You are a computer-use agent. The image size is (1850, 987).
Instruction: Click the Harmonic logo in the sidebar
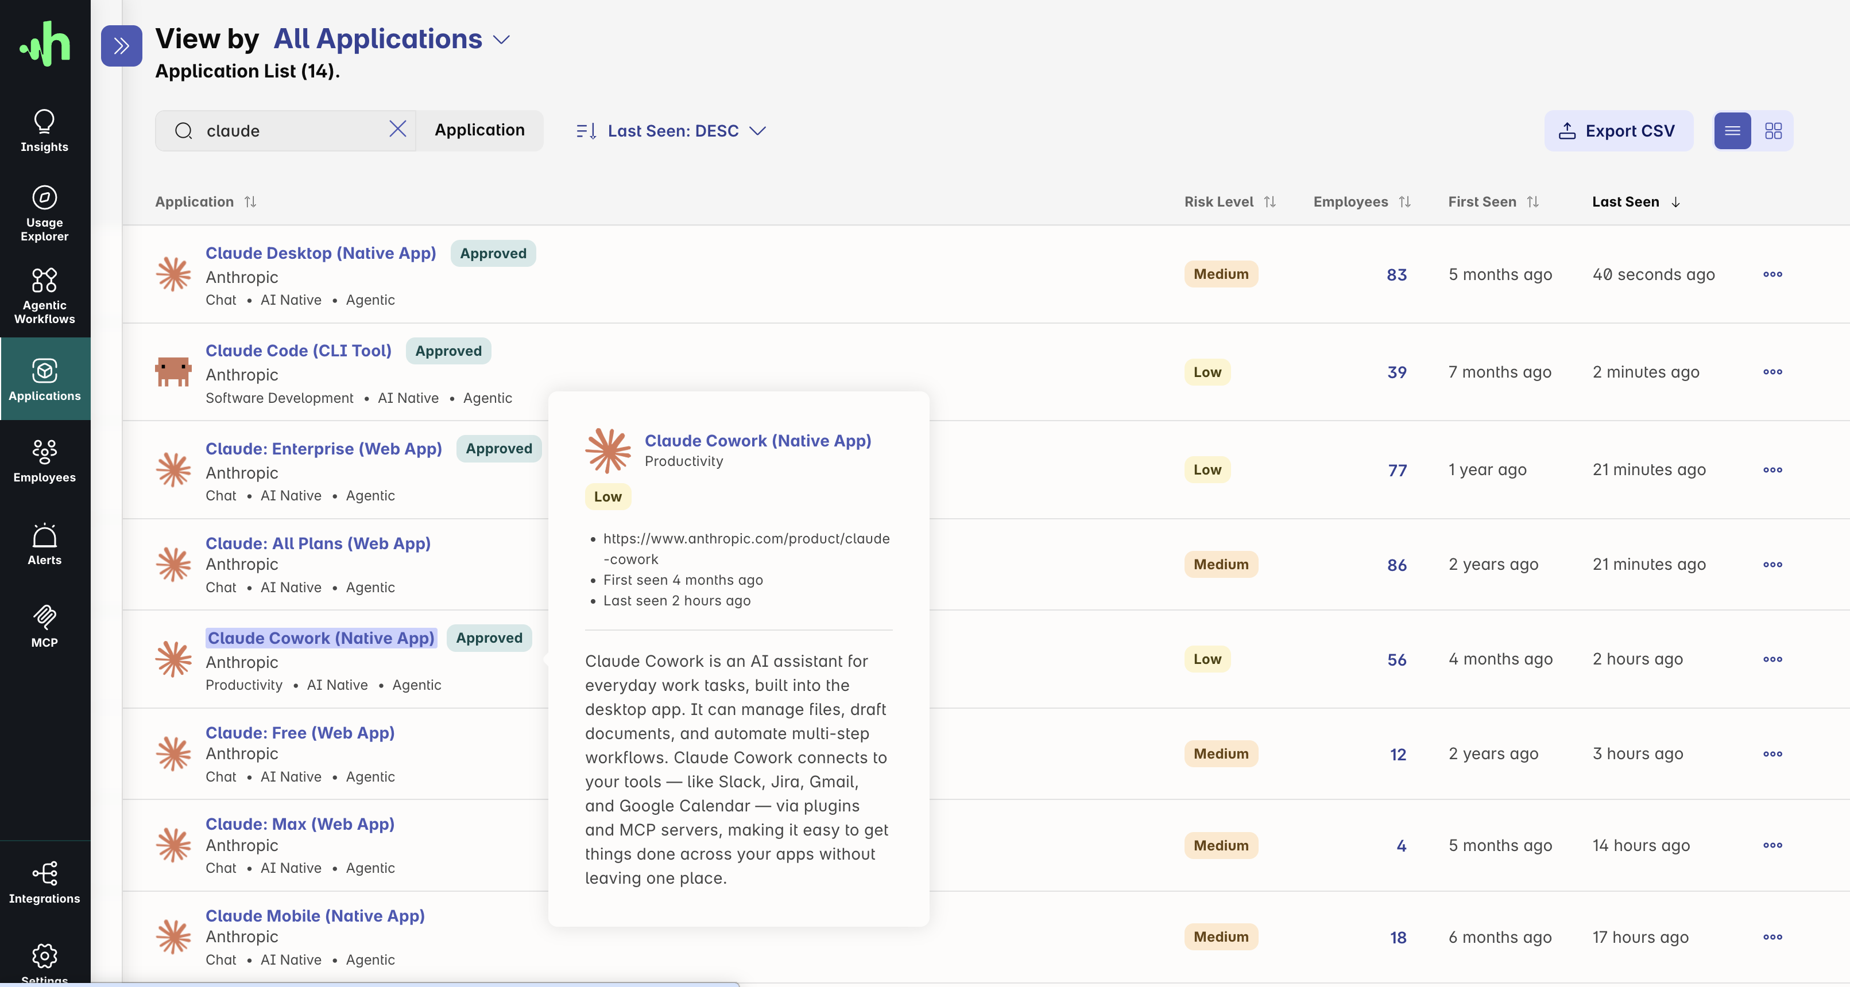pos(45,44)
